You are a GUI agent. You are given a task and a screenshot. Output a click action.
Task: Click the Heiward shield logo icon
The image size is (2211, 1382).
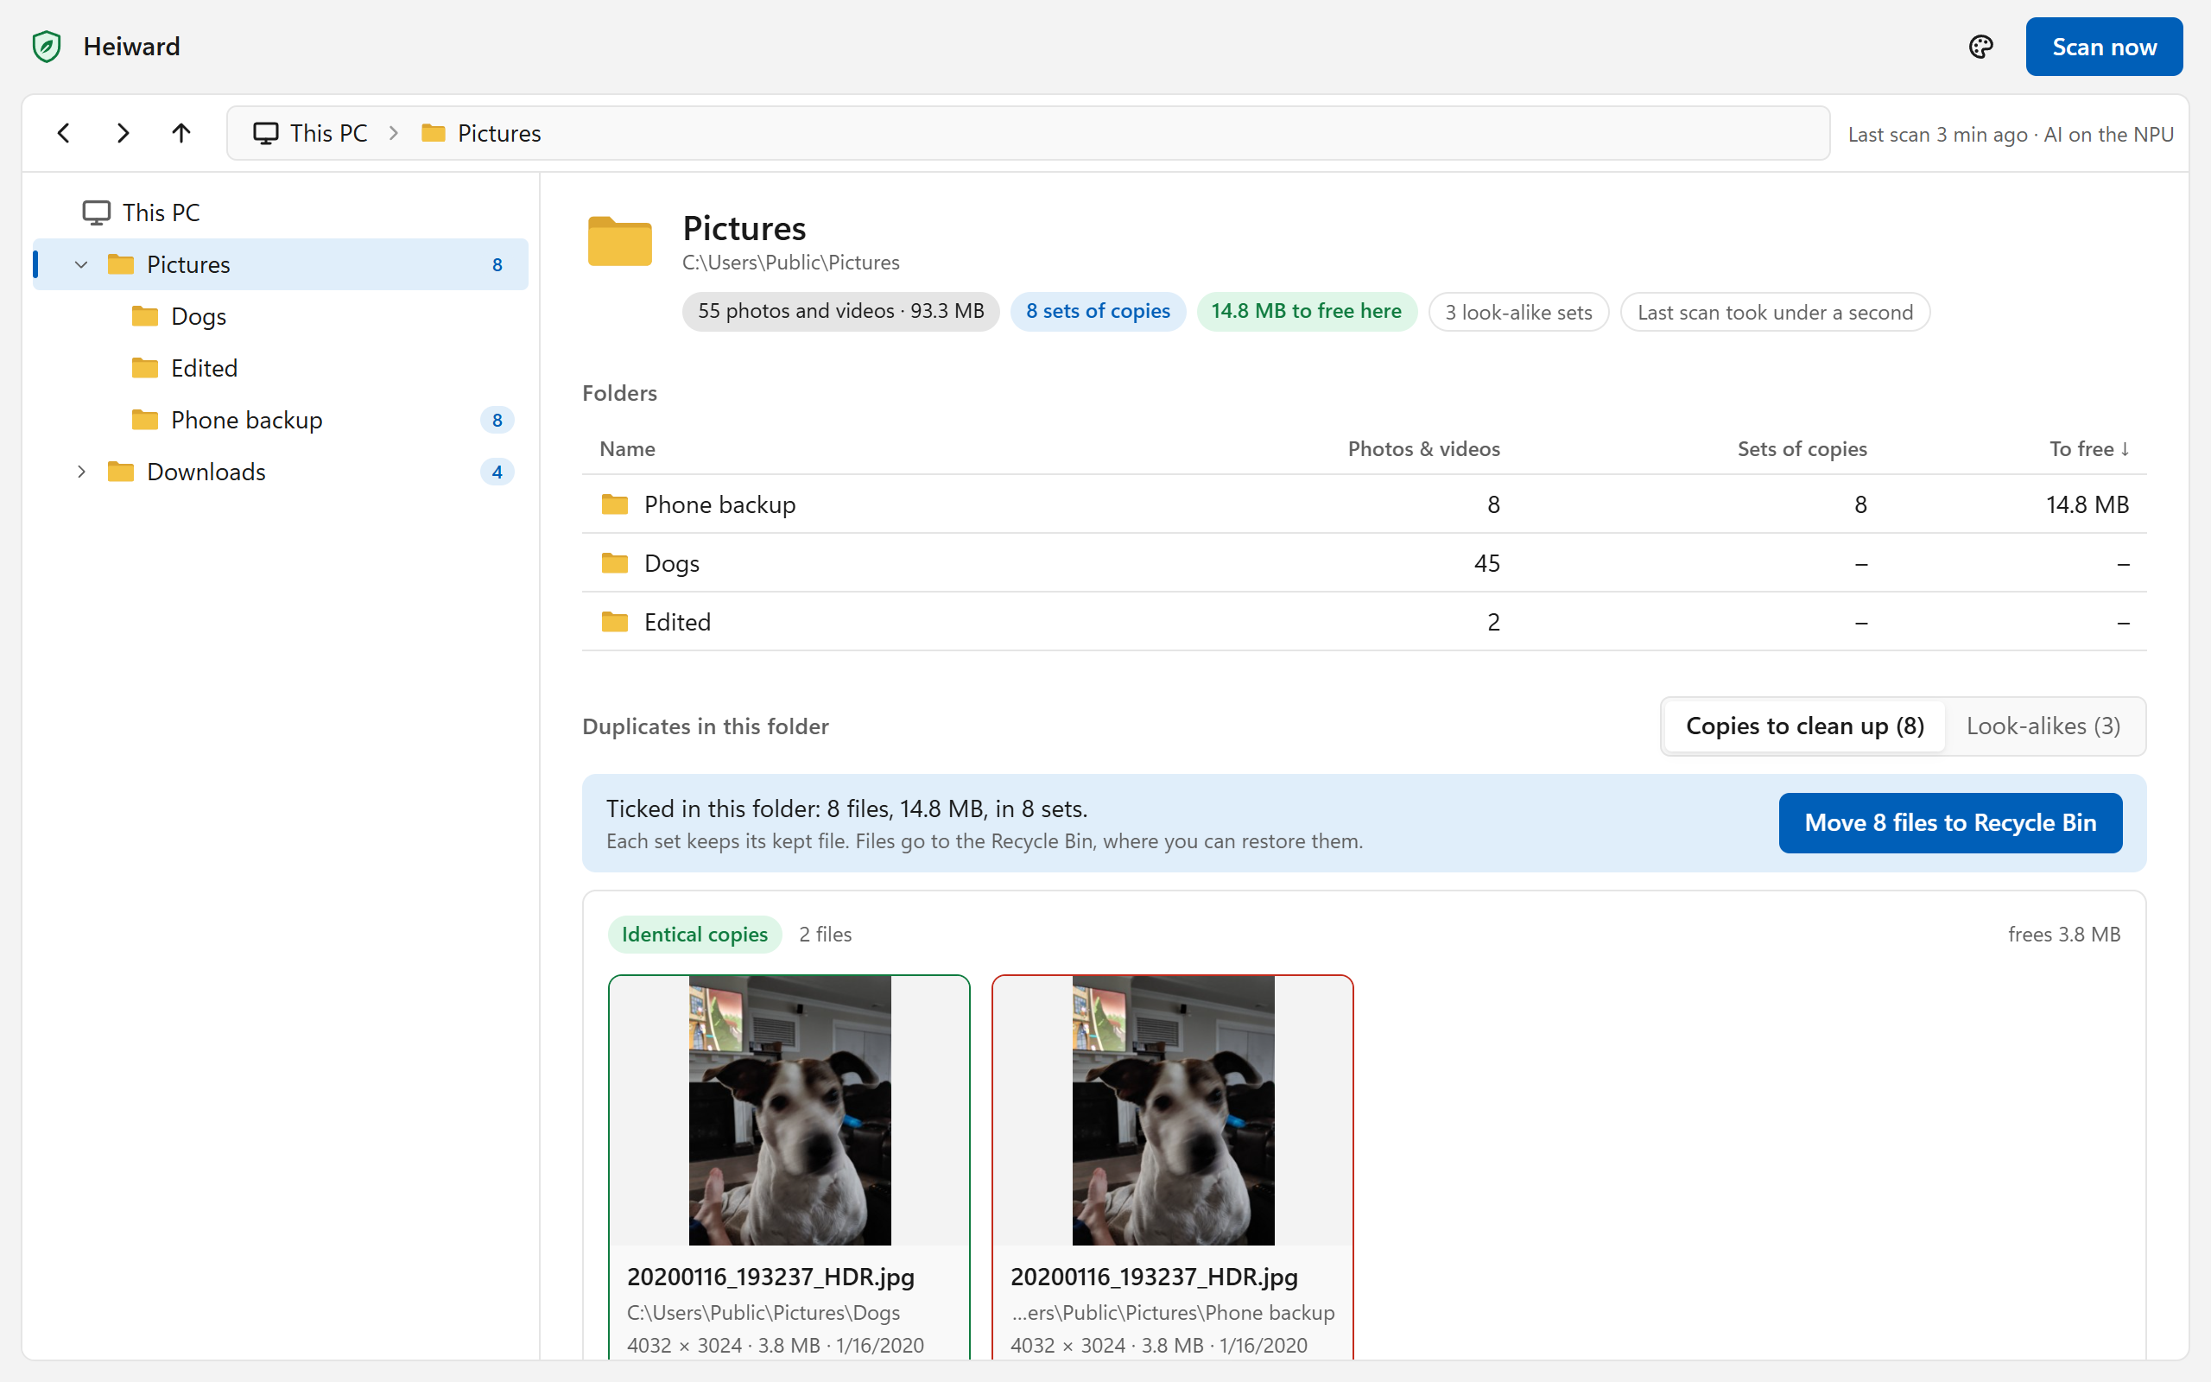[x=47, y=47]
